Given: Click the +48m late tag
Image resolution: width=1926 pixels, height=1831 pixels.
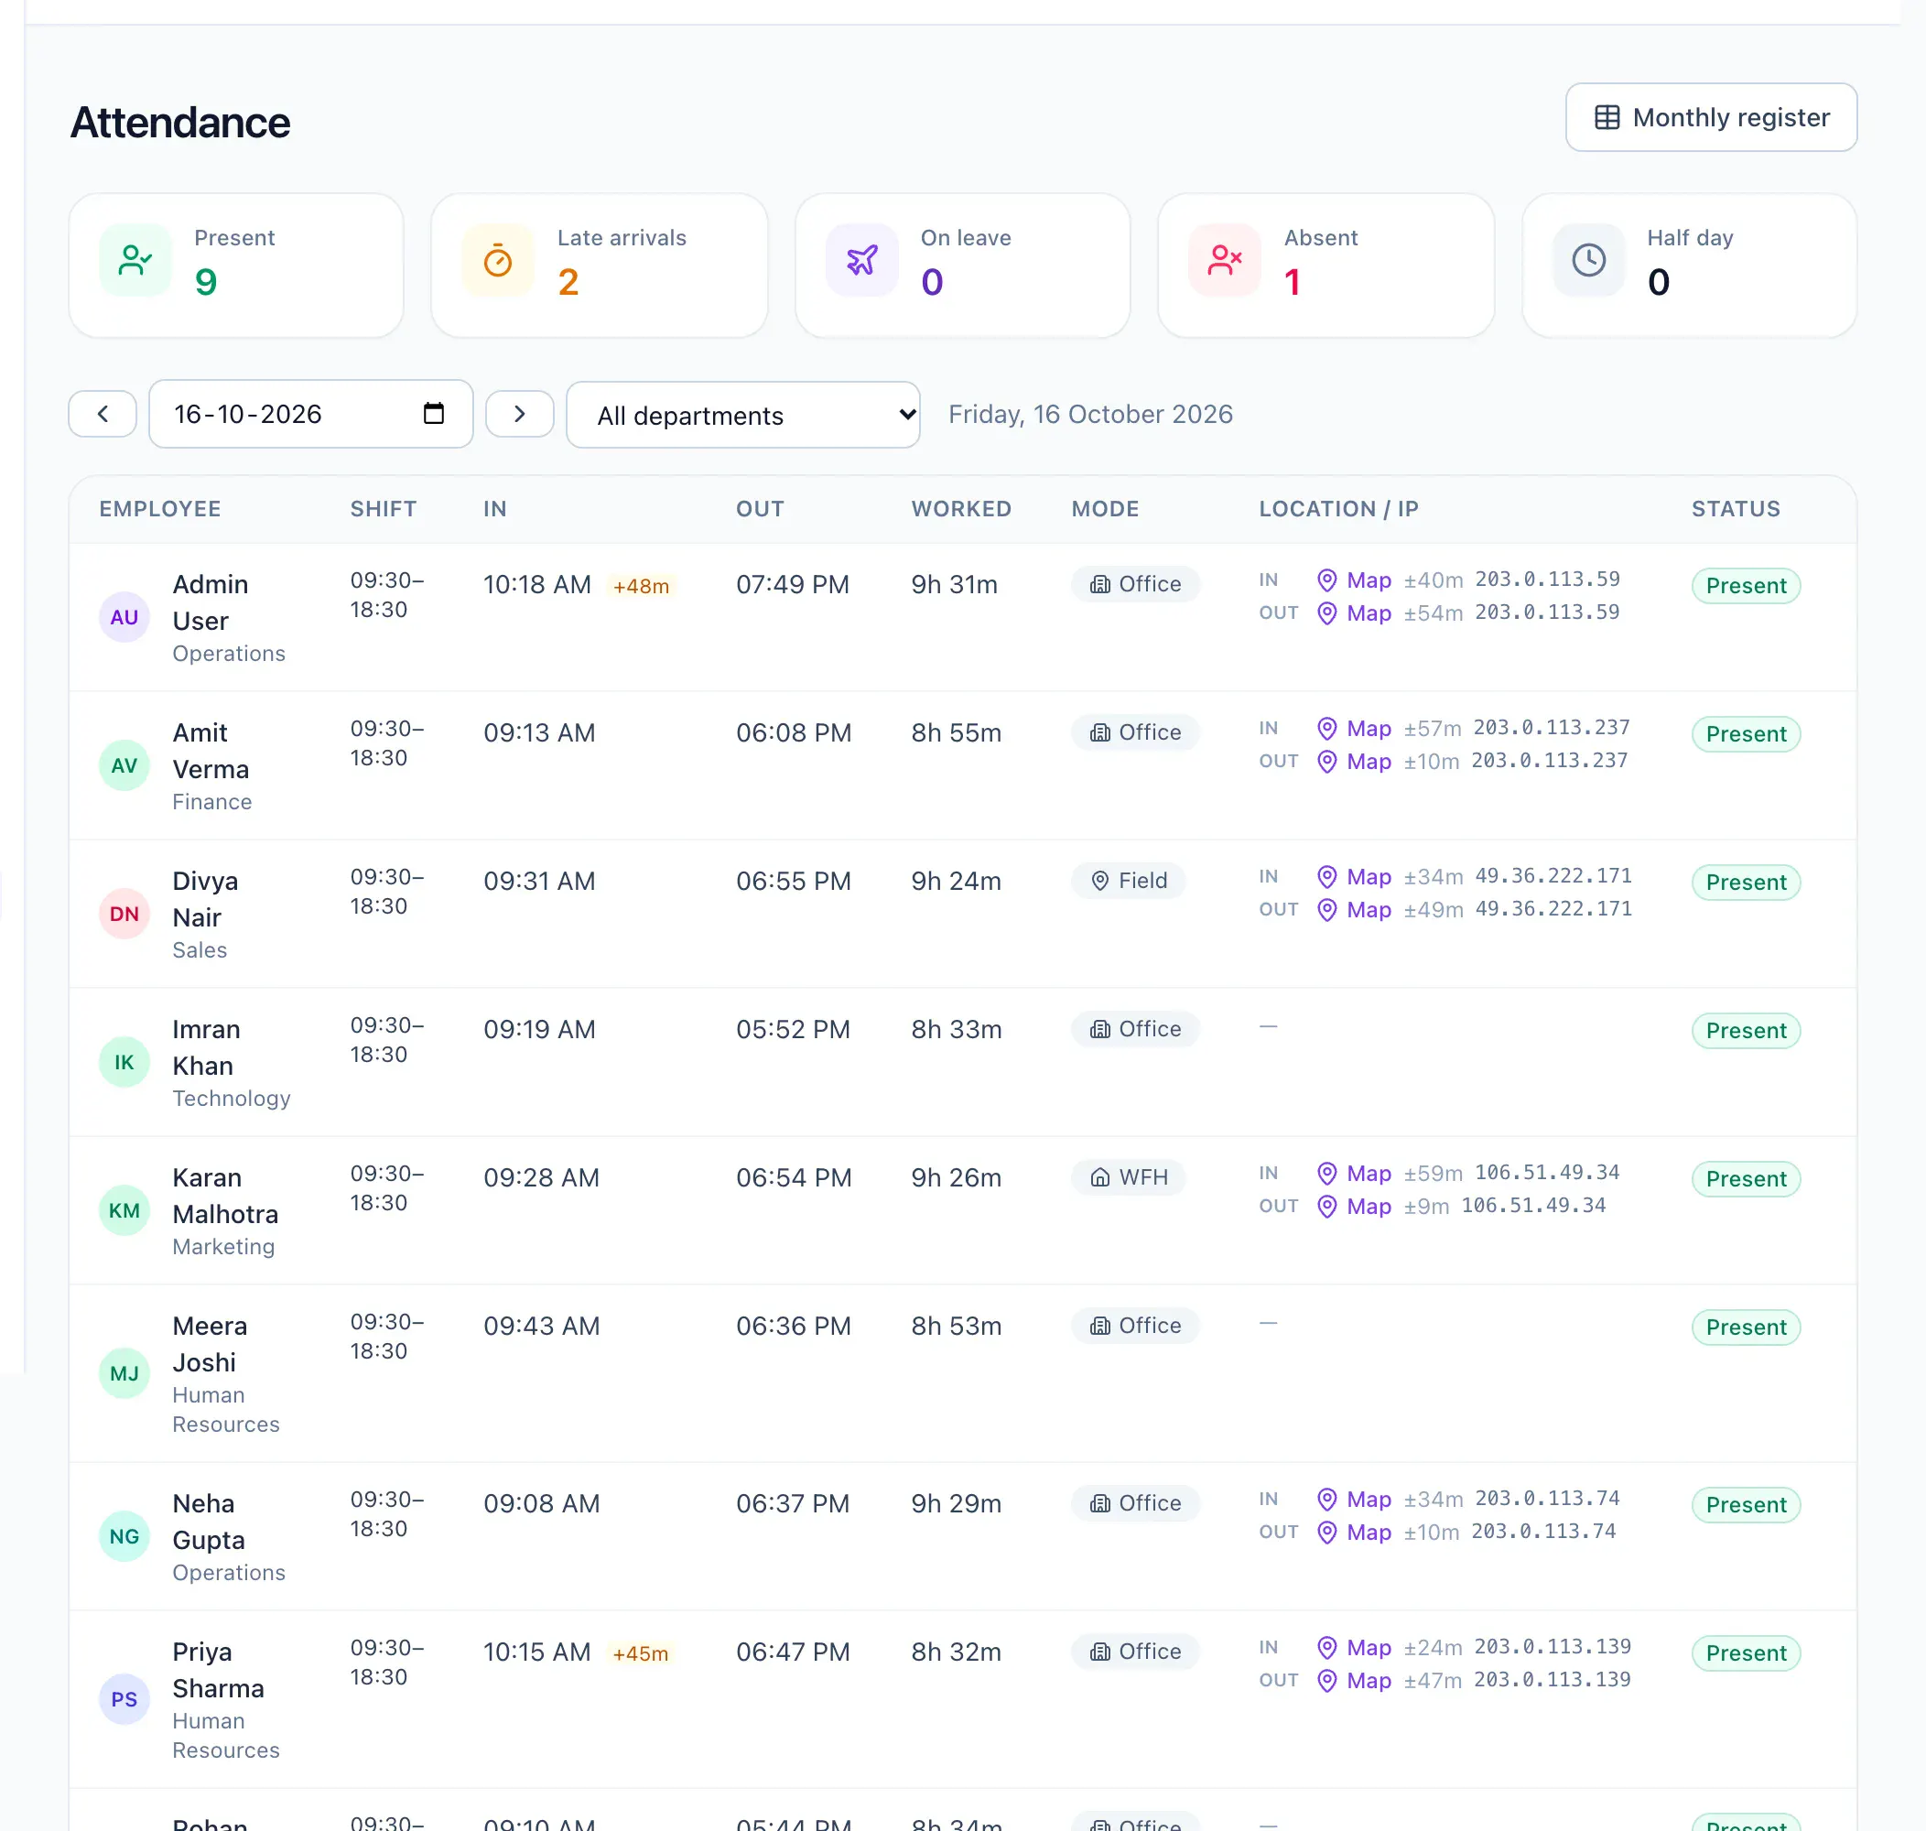Looking at the screenshot, I should pyautogui.click(x=641, y=586).
